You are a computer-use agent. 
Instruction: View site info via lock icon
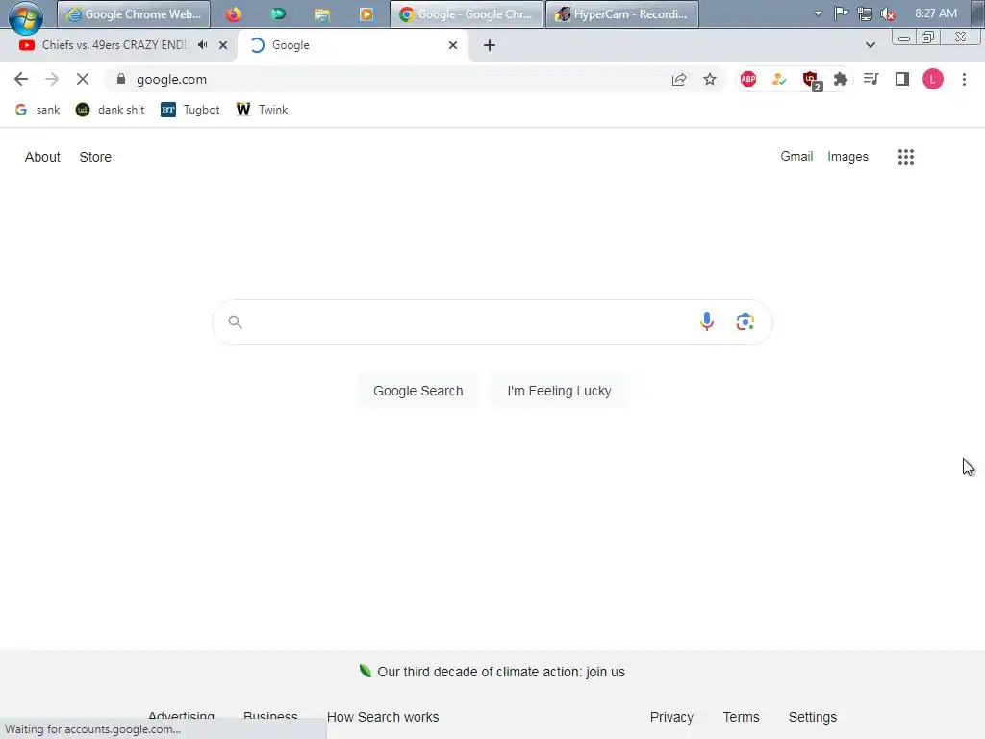[121, 79]
